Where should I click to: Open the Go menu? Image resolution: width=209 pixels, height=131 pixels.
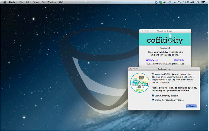click(43, 2)
